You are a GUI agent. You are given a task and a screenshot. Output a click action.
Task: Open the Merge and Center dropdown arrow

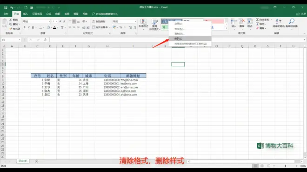pyautogui.click(x=110, y=27)
